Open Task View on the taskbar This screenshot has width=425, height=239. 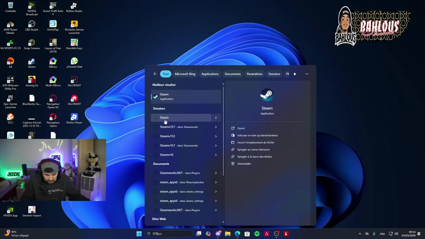point(199,234)
